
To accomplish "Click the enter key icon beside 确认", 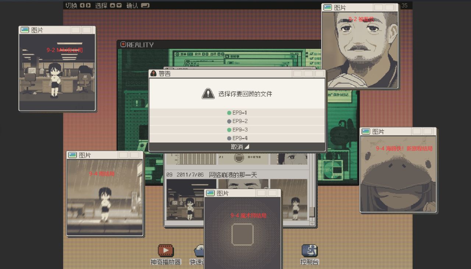I will 146,5.
